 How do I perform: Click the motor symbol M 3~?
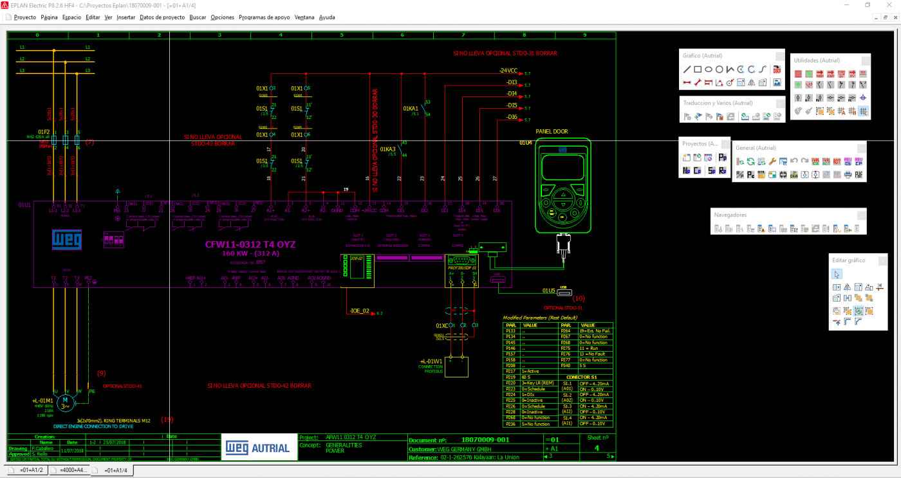(x=64, y=402)
